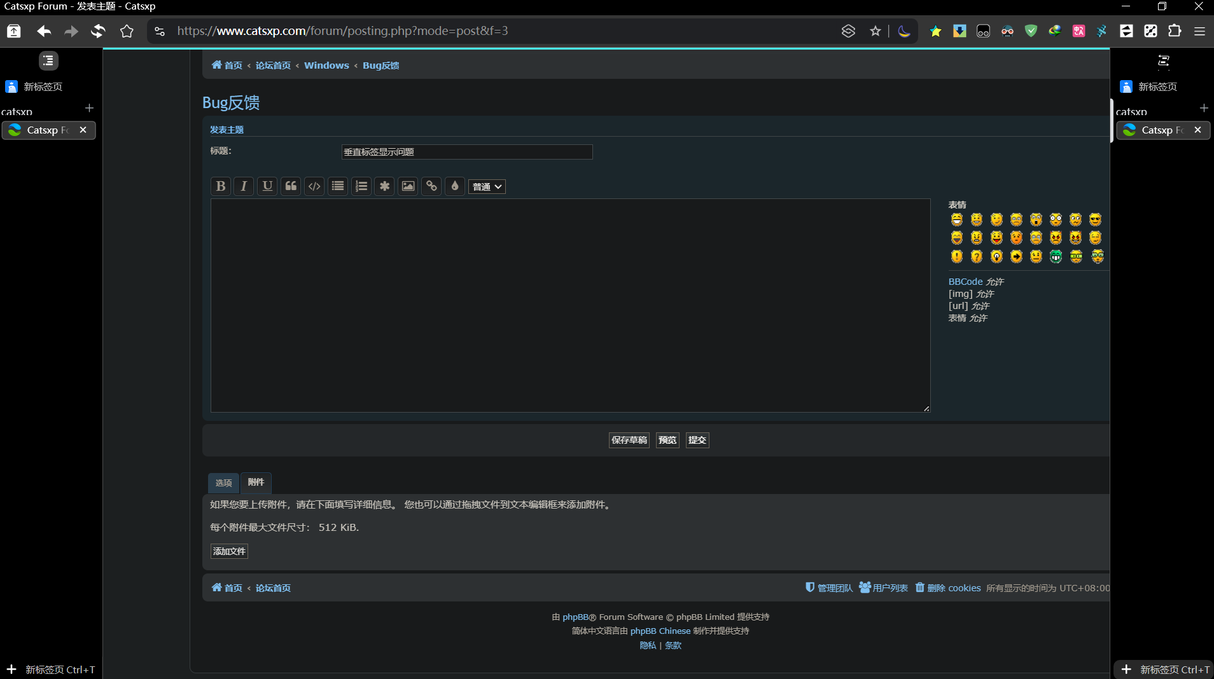The image size is (1214, 679).
Task: Open the pink translate extension icon
Action: 1079,31
